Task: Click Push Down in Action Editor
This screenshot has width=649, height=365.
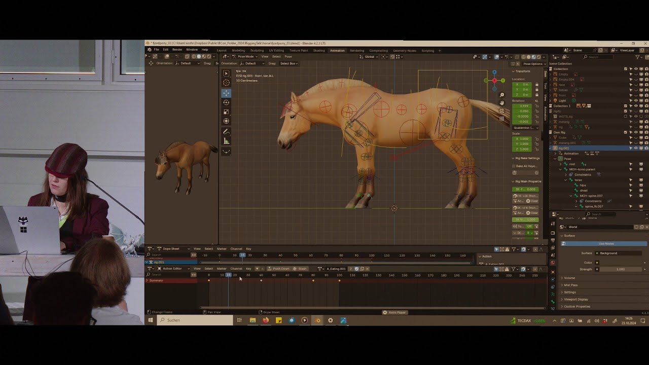Action: coord(279,269)
